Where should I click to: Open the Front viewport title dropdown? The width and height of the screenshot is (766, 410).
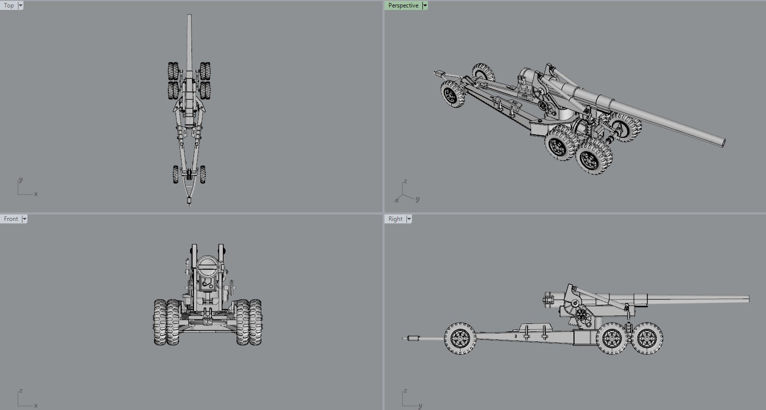[24, 218]
